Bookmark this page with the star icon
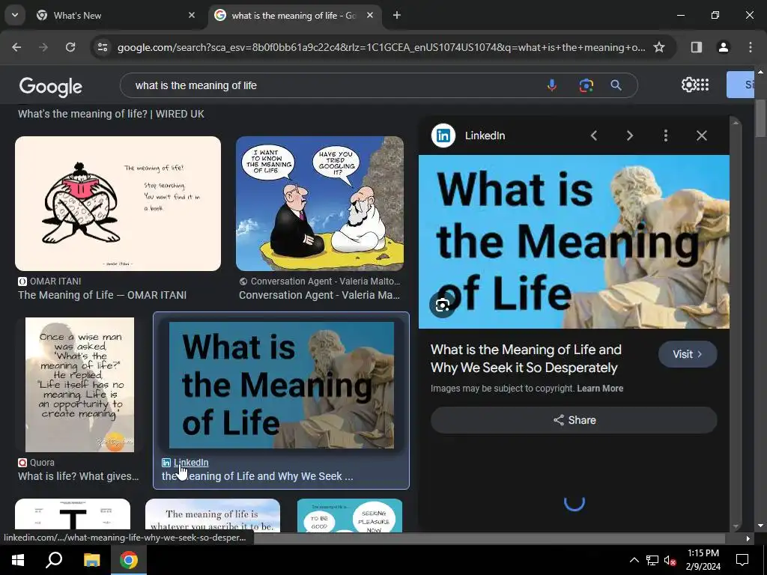This screenshot has width=767, height=575. pos(659,47)
